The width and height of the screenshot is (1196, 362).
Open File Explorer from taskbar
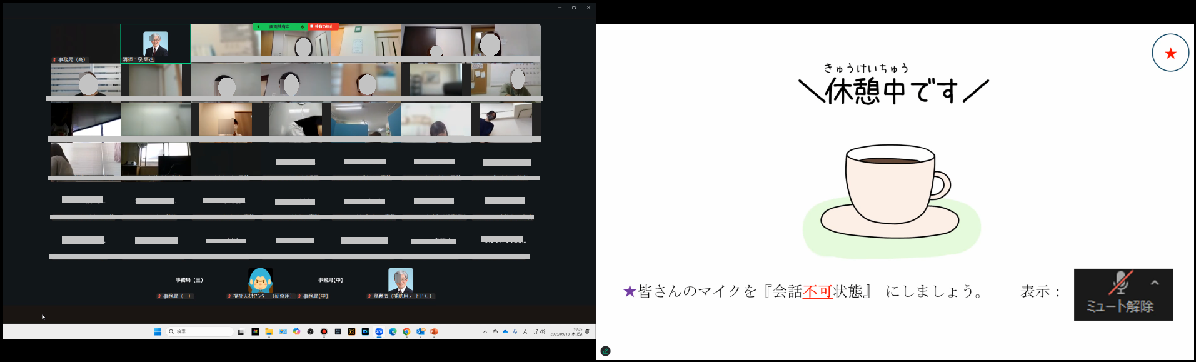[269, 332]
